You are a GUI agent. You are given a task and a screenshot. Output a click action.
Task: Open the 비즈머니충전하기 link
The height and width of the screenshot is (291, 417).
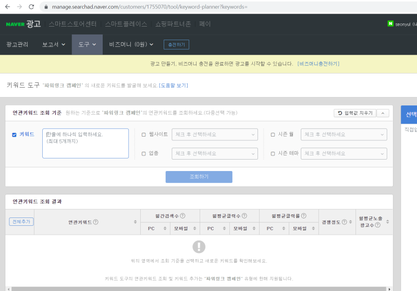point(318,64)
